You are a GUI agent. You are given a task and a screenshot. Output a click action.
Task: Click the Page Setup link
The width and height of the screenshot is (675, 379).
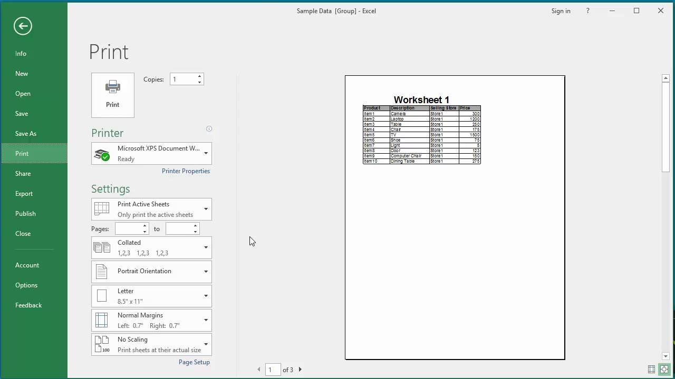[194, 362]
